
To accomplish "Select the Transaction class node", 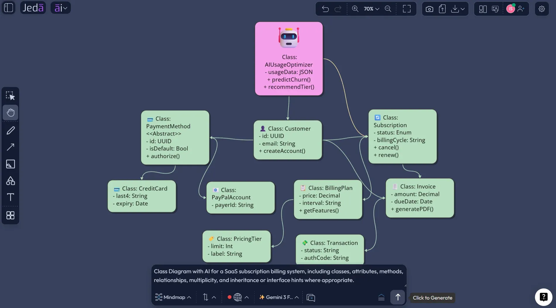I will coord(330,250).
